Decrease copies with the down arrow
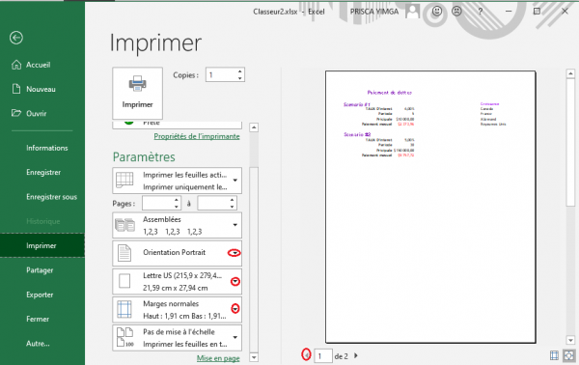 (x=240, y=78)
